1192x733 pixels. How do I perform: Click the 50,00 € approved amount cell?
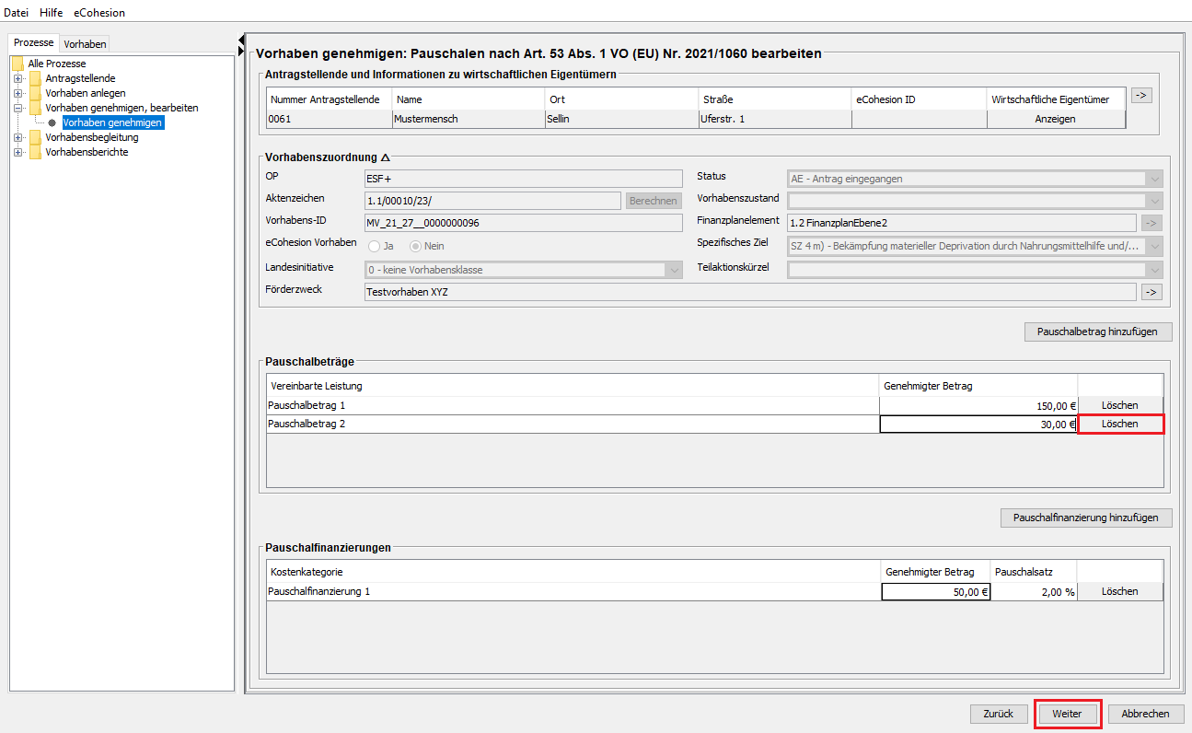click(936, 591)
